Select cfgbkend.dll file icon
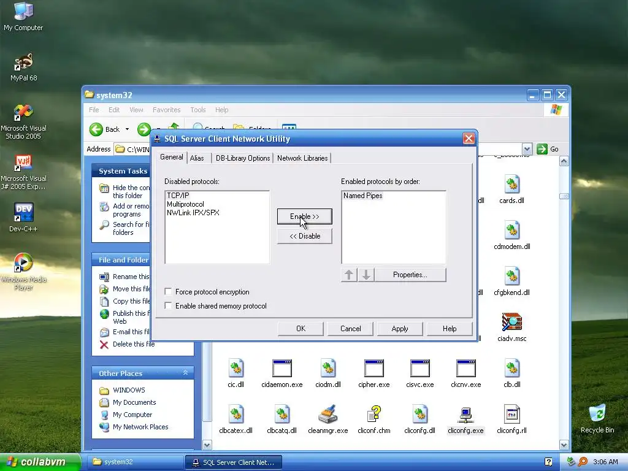The width and height of the screenshot is (628, 471). 511,281
